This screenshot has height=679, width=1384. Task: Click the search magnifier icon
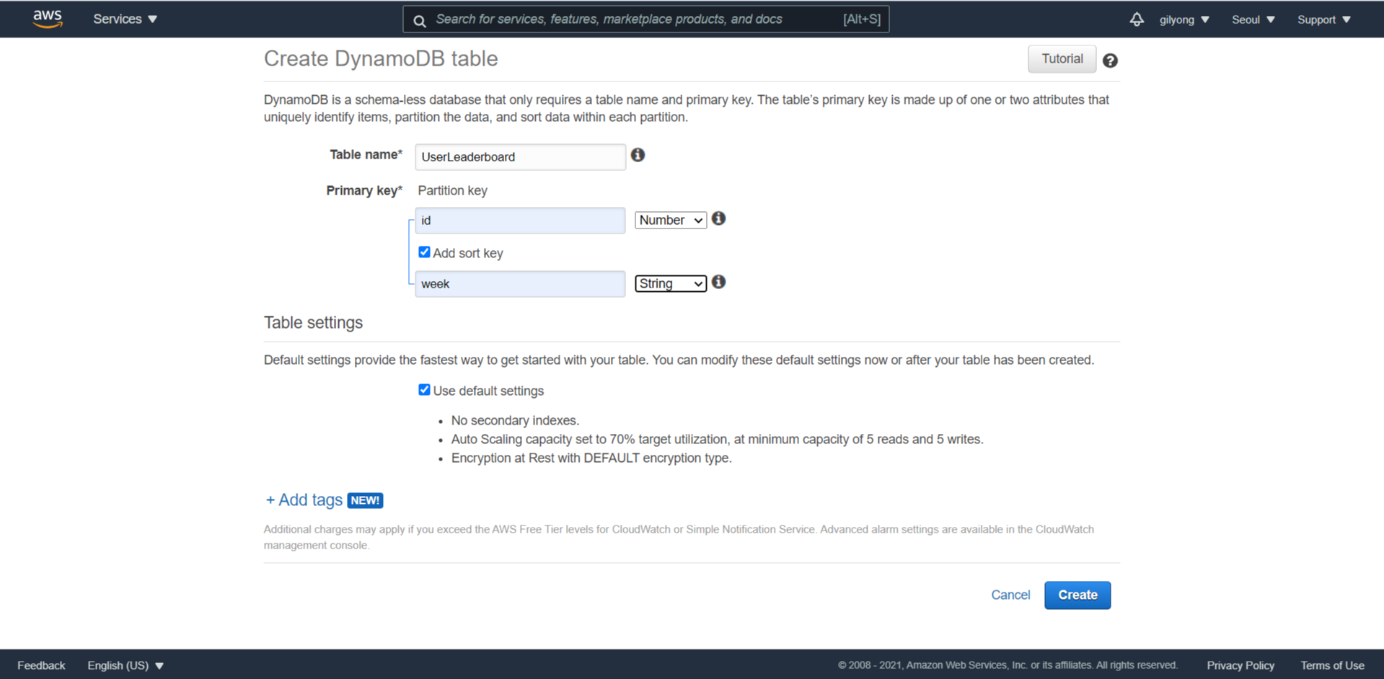pyautogui.click(x=420, y=20)
